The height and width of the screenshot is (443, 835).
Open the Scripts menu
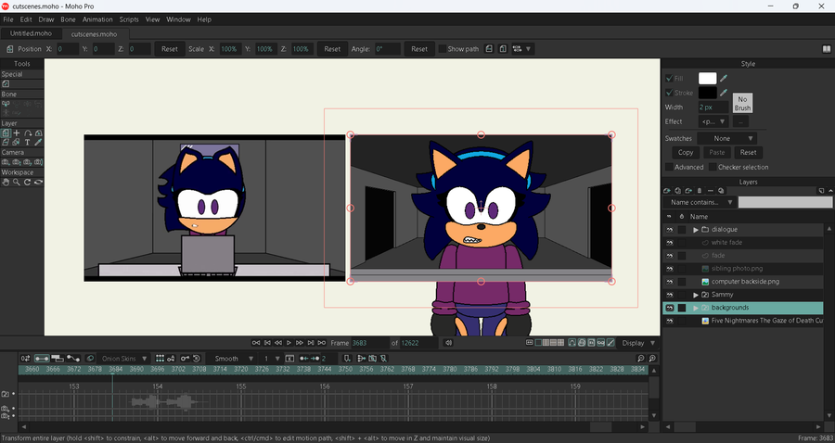click(129, 19)
